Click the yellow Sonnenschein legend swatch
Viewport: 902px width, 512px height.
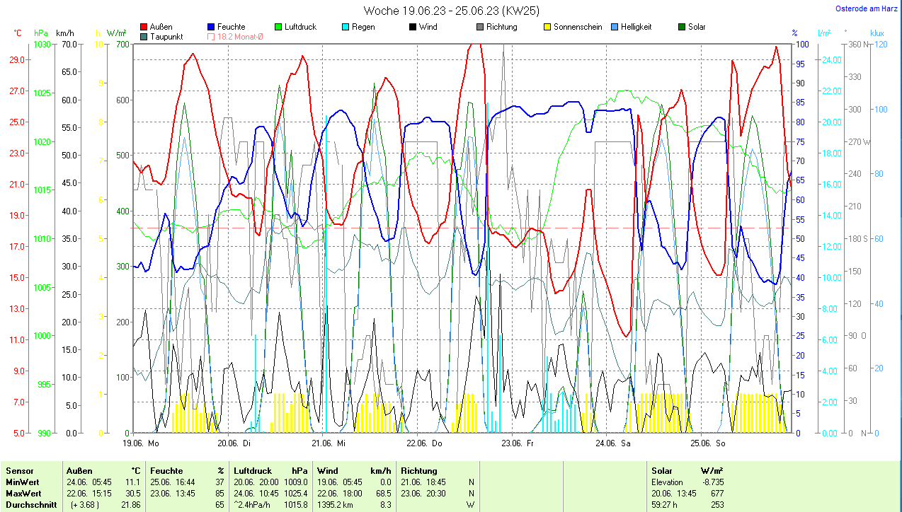point(547,27)
